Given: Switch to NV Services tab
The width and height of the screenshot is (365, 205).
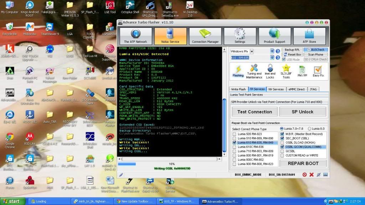Looking at the screenshot, I should pos(276,89).
